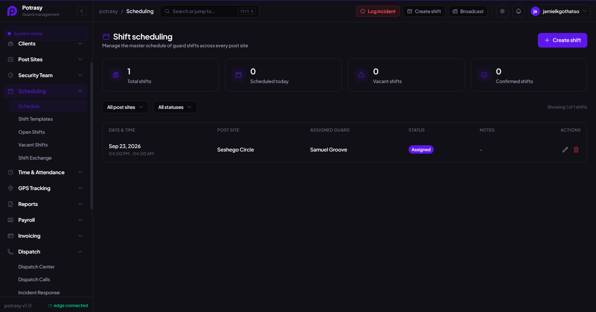Open the All statuses filter dropdown
This screenshot has height=312, width=596.
[175, 107]
